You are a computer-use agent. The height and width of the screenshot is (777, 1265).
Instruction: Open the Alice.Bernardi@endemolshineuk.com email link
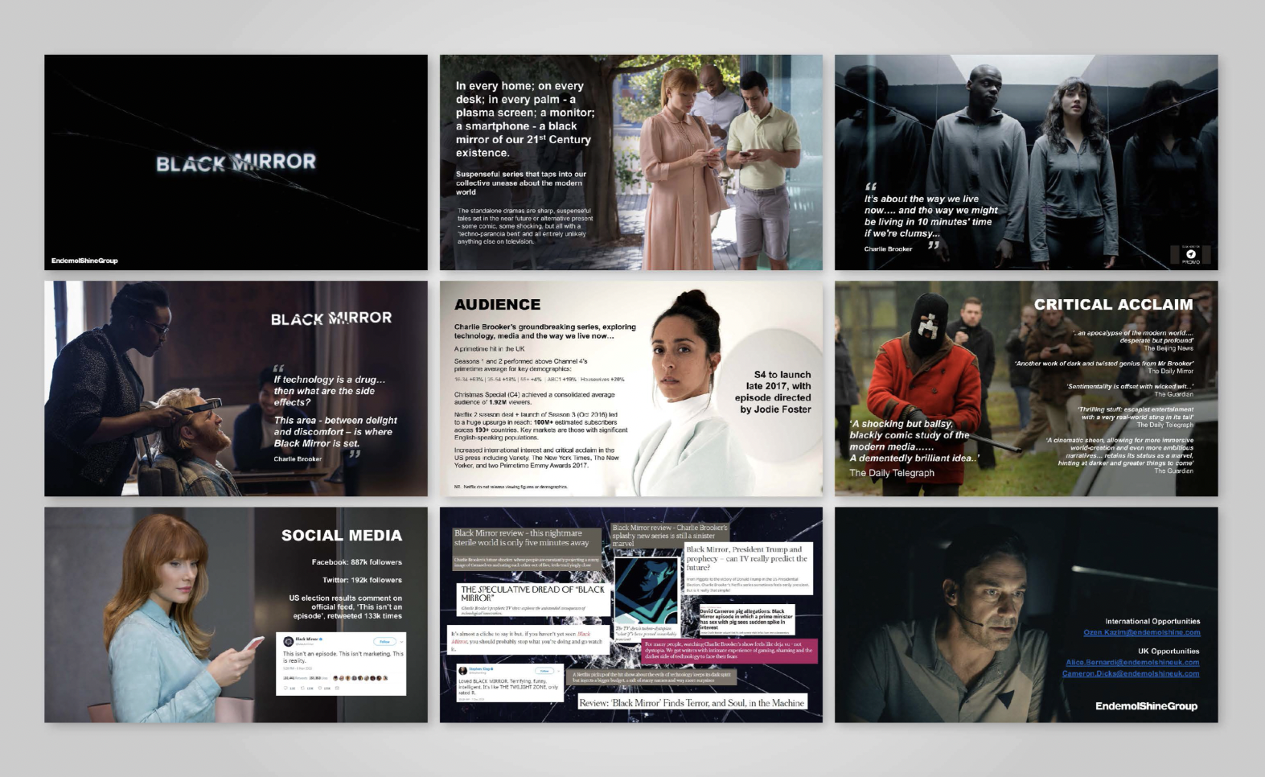point(1132,663)
